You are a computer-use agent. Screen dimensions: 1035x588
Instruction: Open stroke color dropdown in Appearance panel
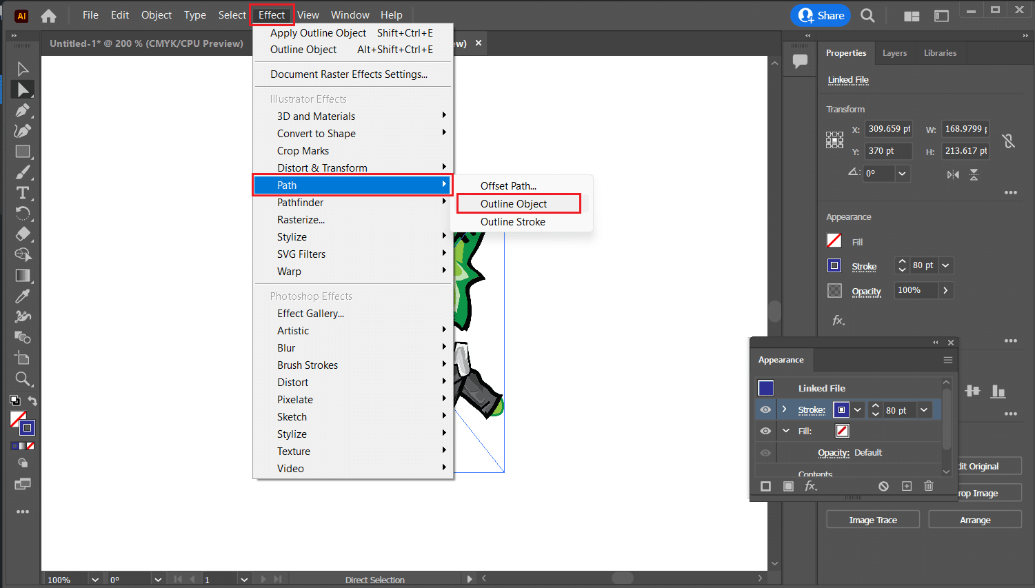pos(858,410)
